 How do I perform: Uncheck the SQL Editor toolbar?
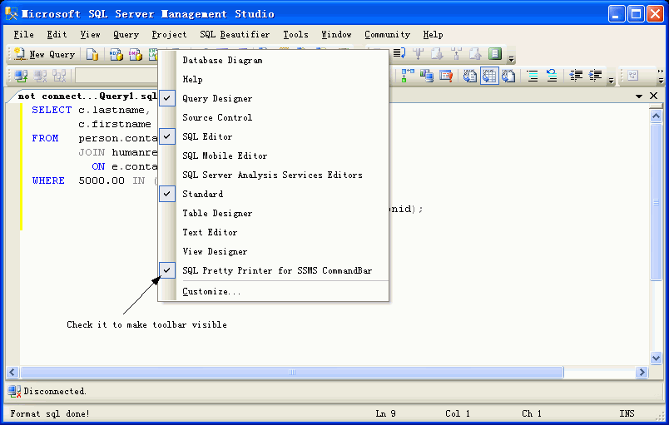click(x=273, y=136)
